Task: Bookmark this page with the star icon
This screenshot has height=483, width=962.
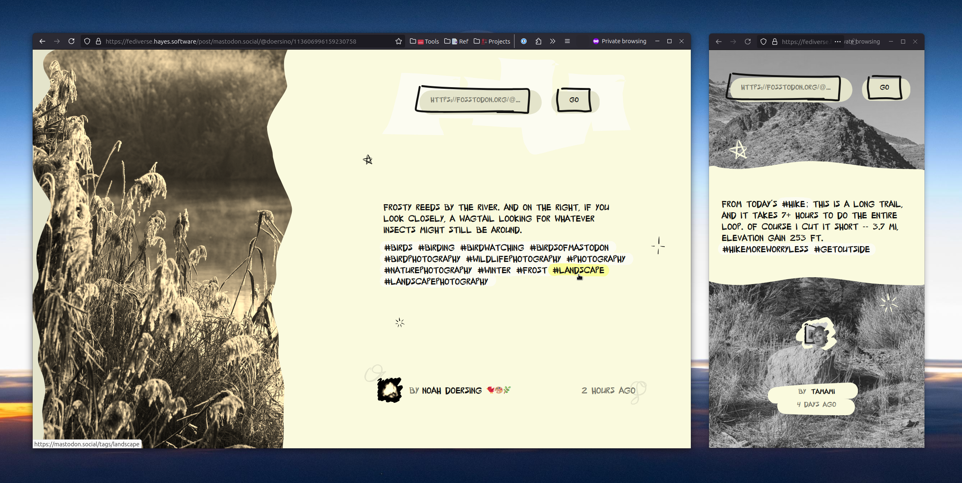Action: pyautogui.click(x=399, y=41)
